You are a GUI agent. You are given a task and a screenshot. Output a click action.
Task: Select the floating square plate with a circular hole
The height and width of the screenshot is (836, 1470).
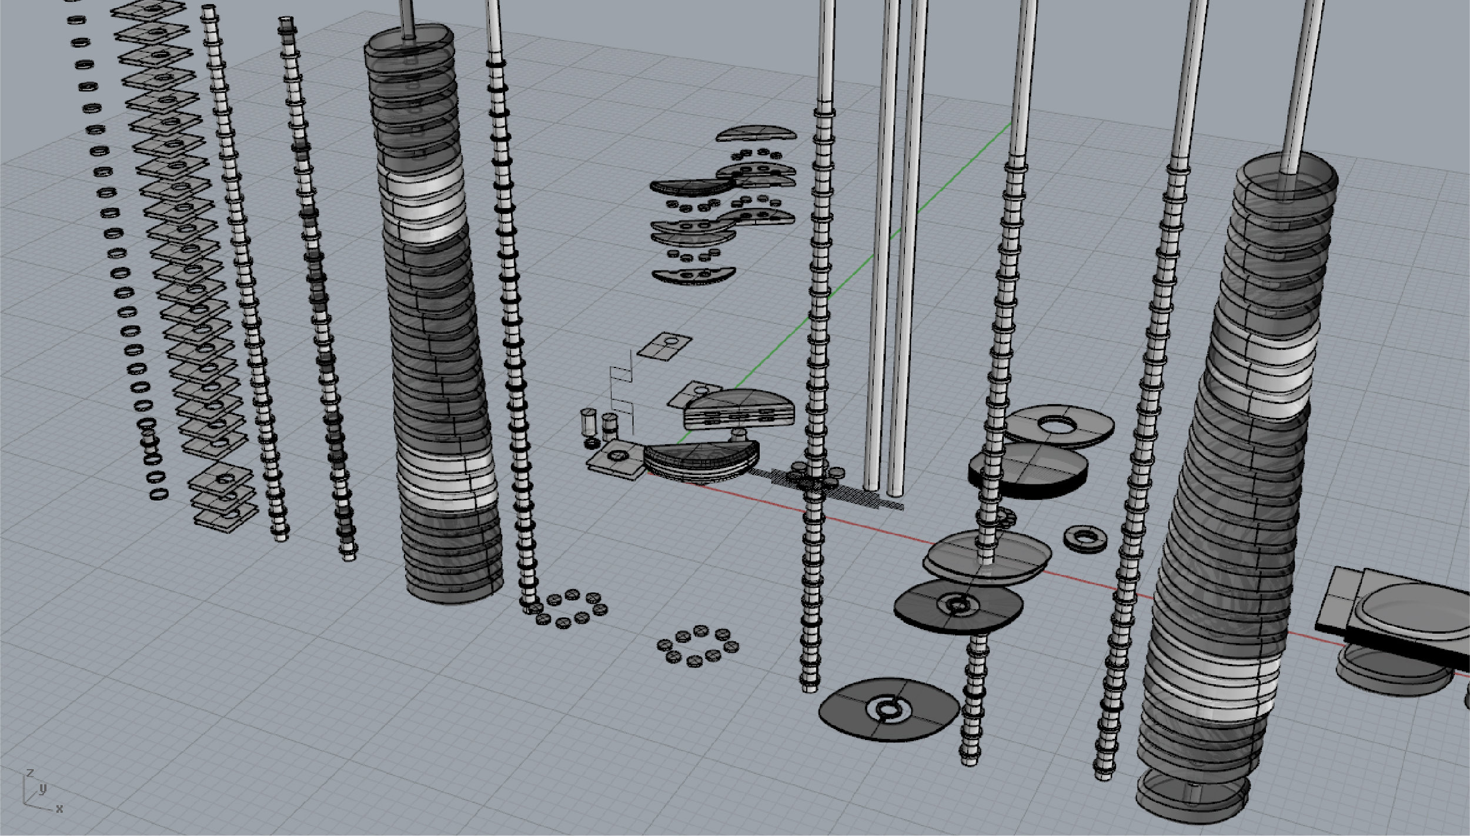pyautogui.click(x=665, y=346)
